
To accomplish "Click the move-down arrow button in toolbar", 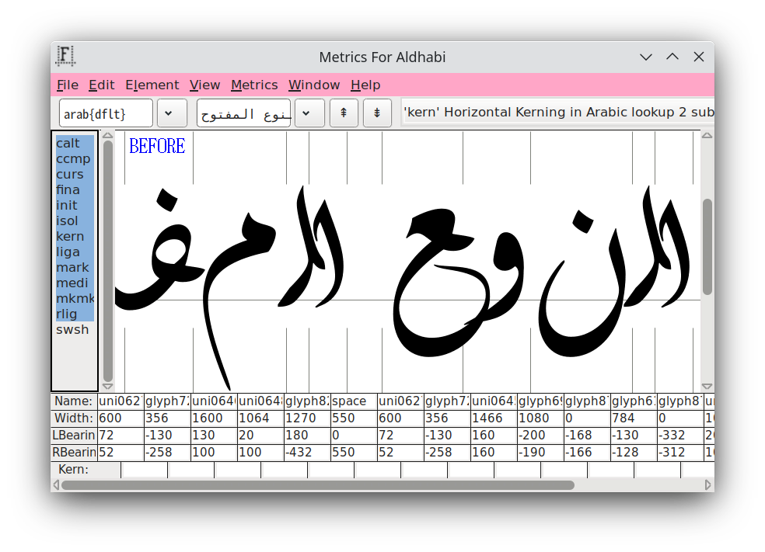I will click(x=377, y=113).
